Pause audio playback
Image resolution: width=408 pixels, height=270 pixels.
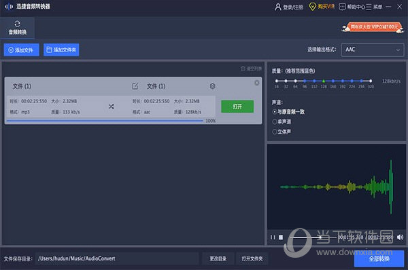pos(273,237)
